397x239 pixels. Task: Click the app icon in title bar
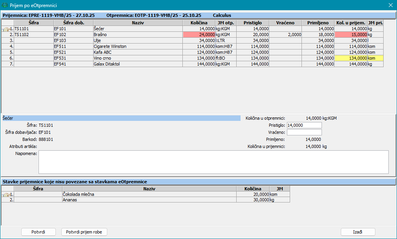[x=5, y=5]
